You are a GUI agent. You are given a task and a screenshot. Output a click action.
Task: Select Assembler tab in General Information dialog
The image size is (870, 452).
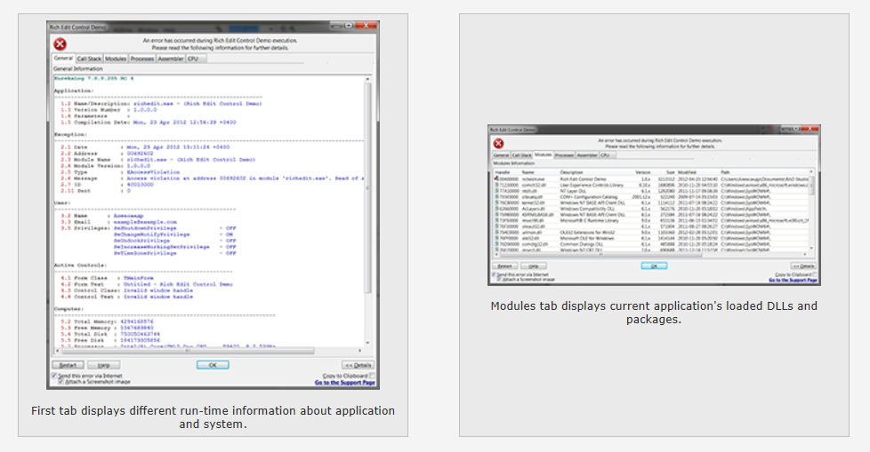click(170, 59)
